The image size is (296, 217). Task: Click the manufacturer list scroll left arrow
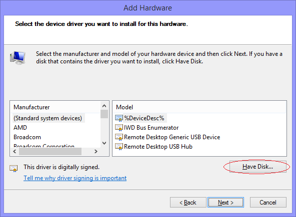coord(14,151)
